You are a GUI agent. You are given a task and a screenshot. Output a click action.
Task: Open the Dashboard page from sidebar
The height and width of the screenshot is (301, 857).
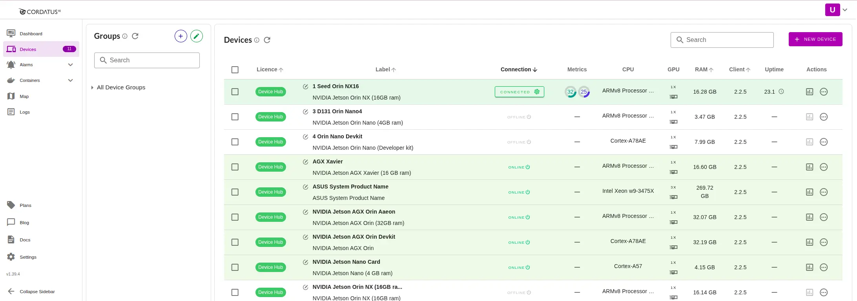pyautogui.click(x=31, y=34)
